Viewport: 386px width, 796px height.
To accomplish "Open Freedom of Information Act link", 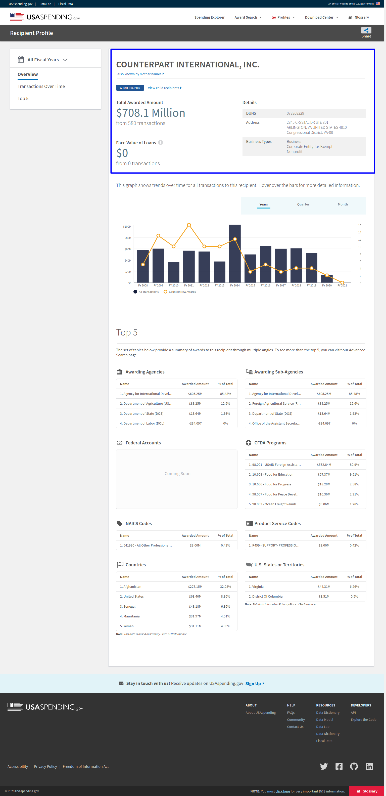I will tap(86, 766).
